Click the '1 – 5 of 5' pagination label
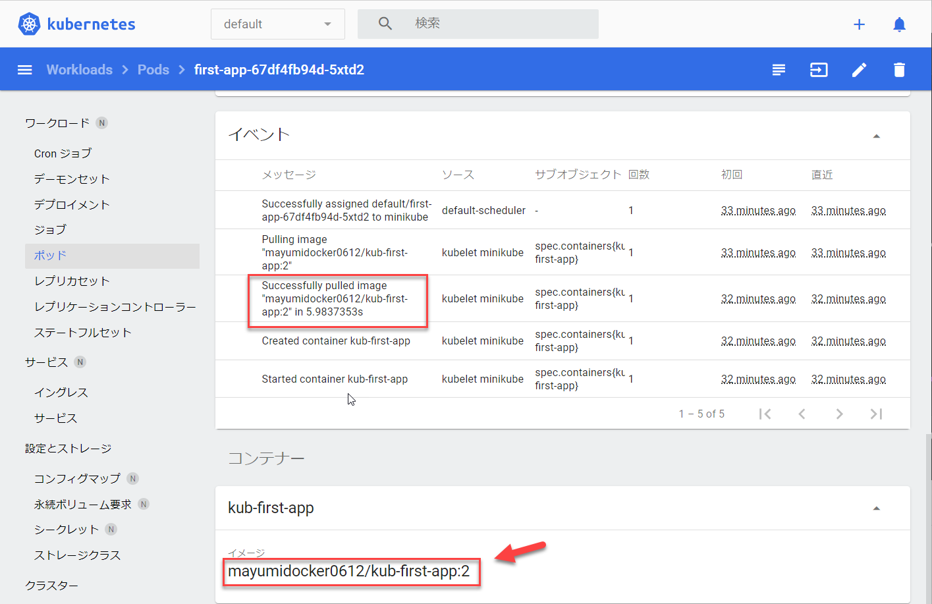The width and height of the screenshot is (932, 604). point(701,414)
